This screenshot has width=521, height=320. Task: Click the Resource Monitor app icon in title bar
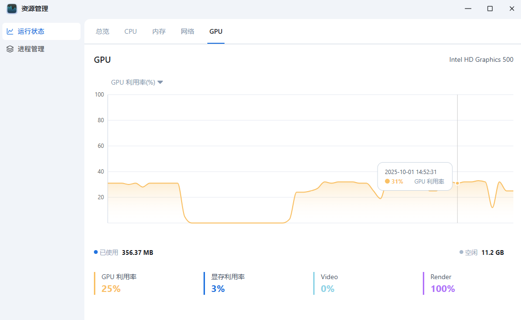(12, 9)
